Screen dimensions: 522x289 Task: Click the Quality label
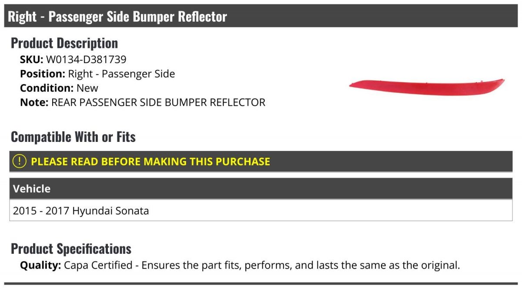tap(40, 265)
